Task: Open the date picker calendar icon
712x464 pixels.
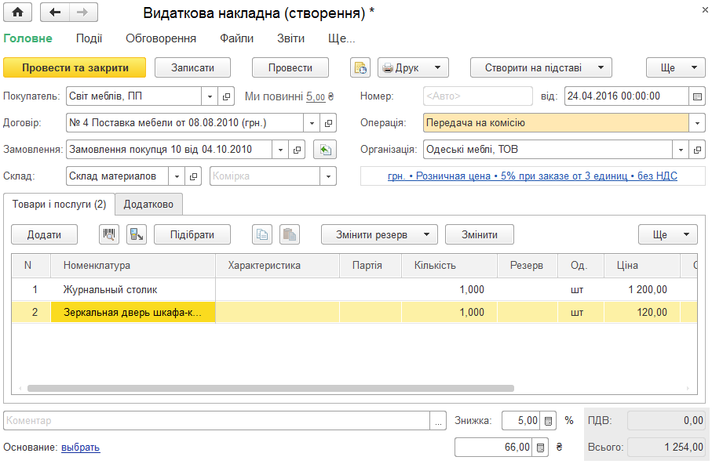Action: point(697,96)
